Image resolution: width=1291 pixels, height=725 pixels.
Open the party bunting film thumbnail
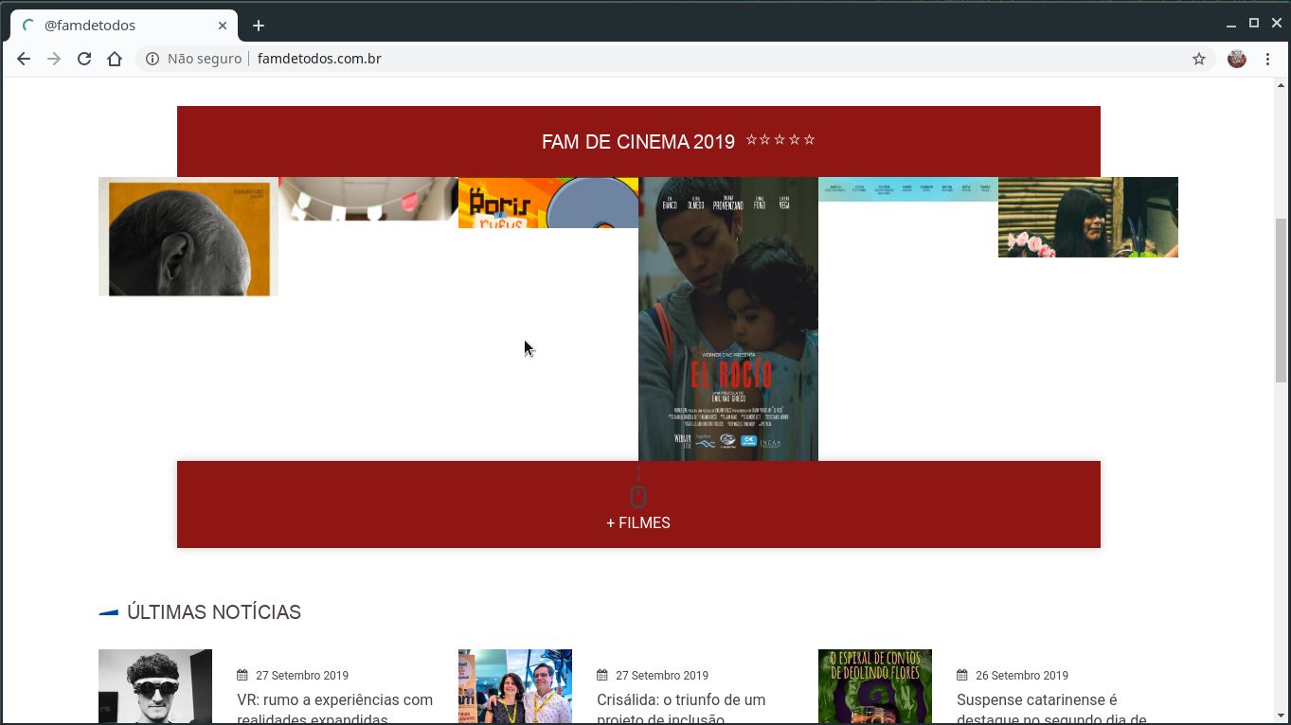pos(368,199)
